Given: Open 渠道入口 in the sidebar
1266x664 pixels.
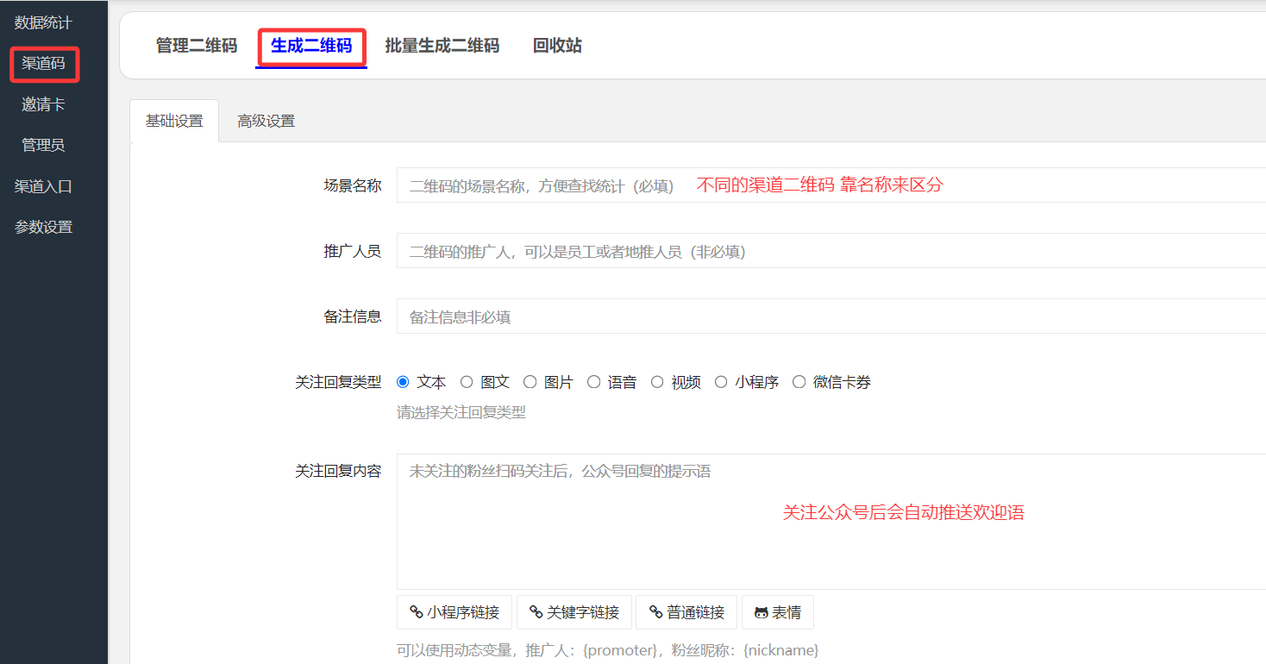Looking at the screenshot, I should (x=41, y=185).
